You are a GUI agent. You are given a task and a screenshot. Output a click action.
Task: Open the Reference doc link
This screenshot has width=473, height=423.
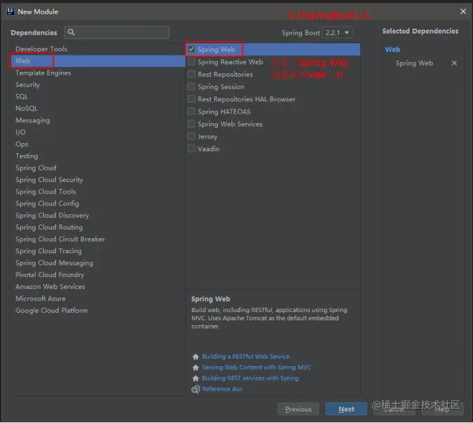[x=222, y=389]
